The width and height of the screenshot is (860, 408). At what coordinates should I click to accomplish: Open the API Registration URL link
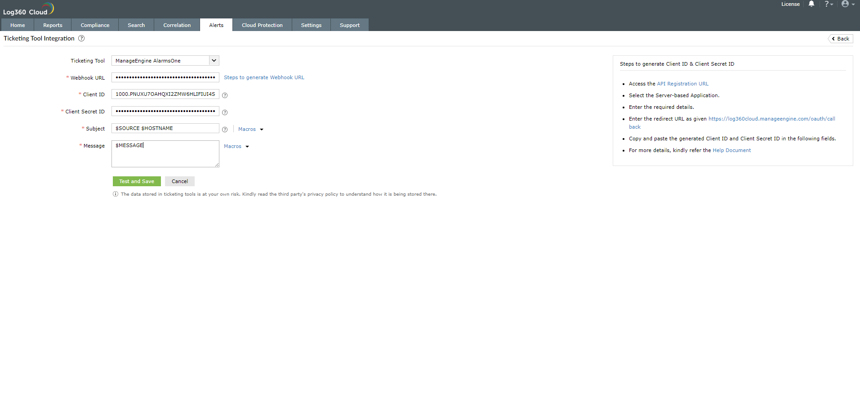[x=682, y=84]
